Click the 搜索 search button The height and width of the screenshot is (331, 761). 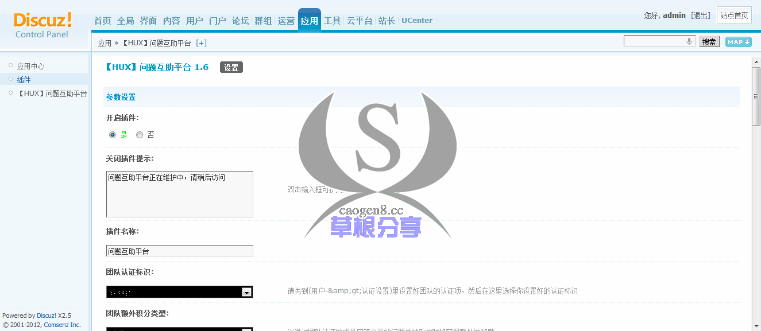point(709,42)
